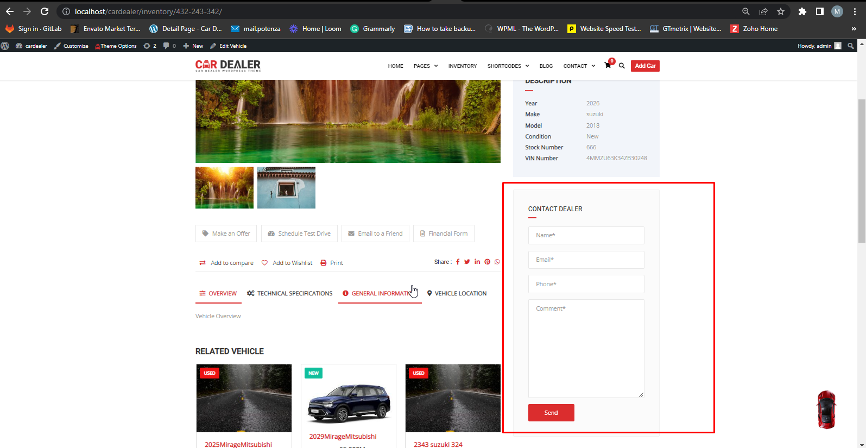Screen dimensions: 866x448
Task: Click Schedule Test Drive button
Action: pos(299,234)
